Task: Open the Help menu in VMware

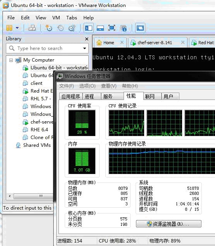Action: pos(88,18)
